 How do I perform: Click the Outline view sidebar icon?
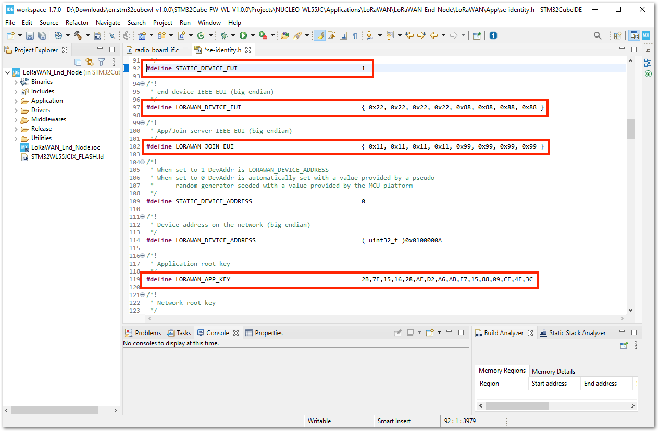coord(648,63)
